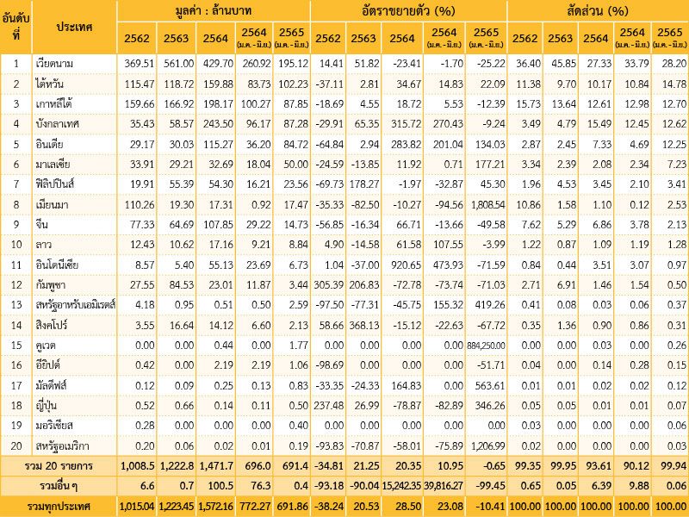Image resolution: width=689 pixels, height=517 pixels.
Task: Select the growth rate 473.93
Action: [x=448, y=265]
